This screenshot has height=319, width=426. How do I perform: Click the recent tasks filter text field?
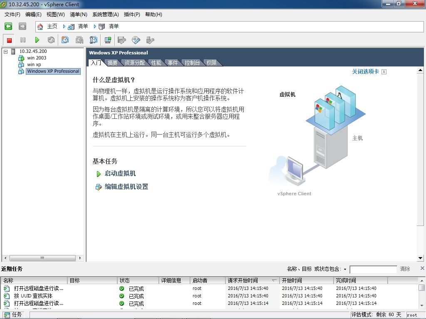[373, 269]
